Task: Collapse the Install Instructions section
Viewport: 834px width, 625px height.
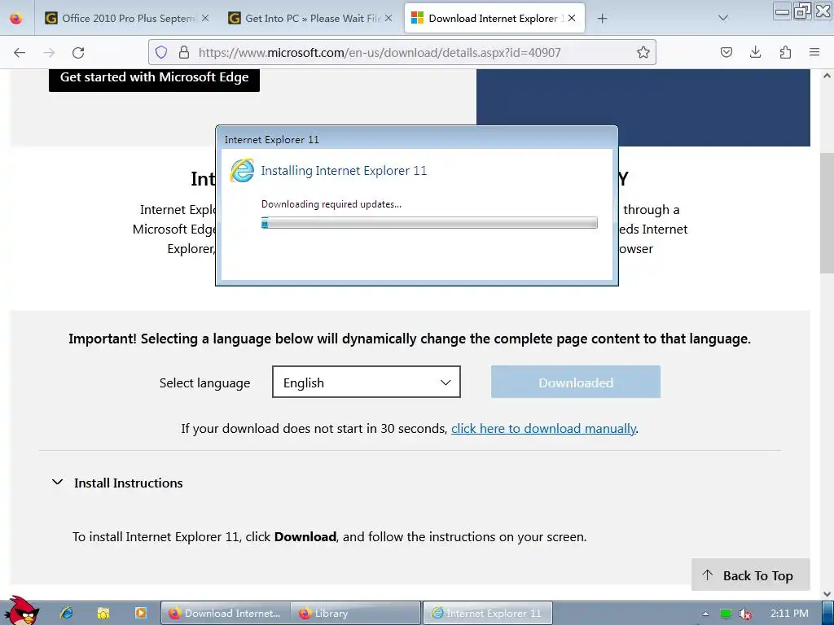Action: (57, 483)
